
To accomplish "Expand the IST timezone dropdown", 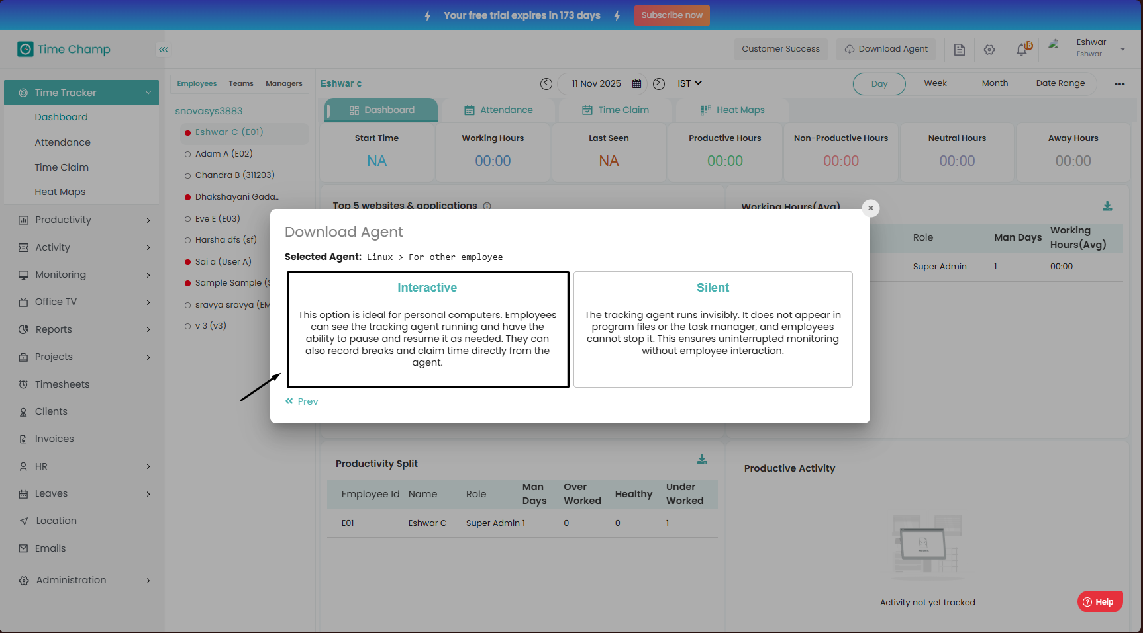I will 689,83.
